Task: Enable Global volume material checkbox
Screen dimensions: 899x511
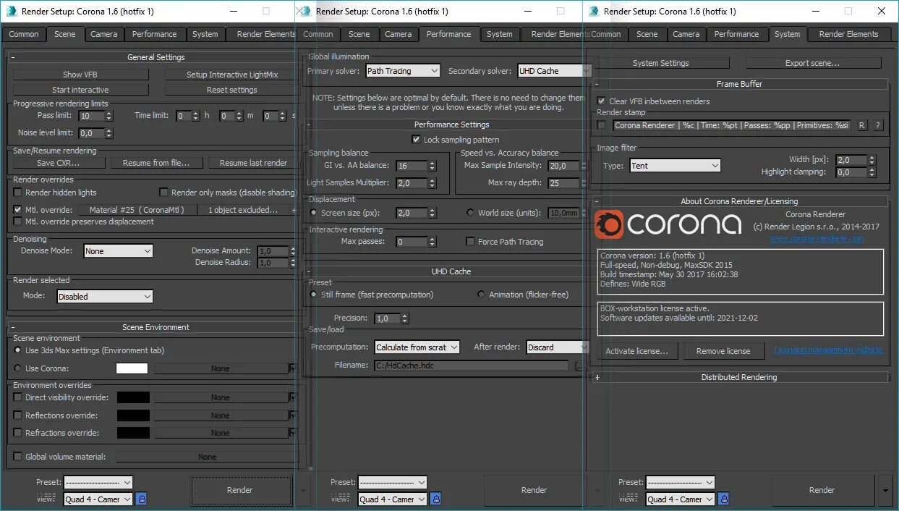Action: click(18, 457)
